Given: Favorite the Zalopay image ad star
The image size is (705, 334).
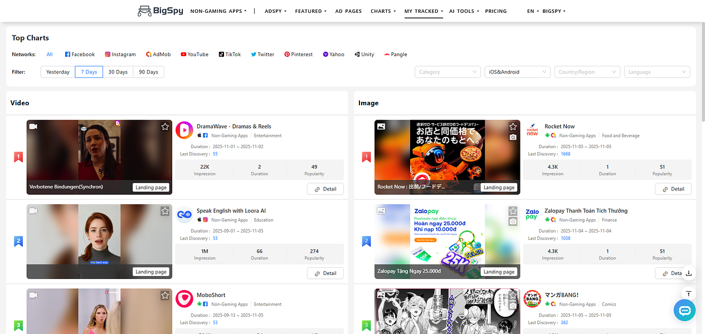Looking at the screenshot, I should pyautogui.click(x=513, y=211).
